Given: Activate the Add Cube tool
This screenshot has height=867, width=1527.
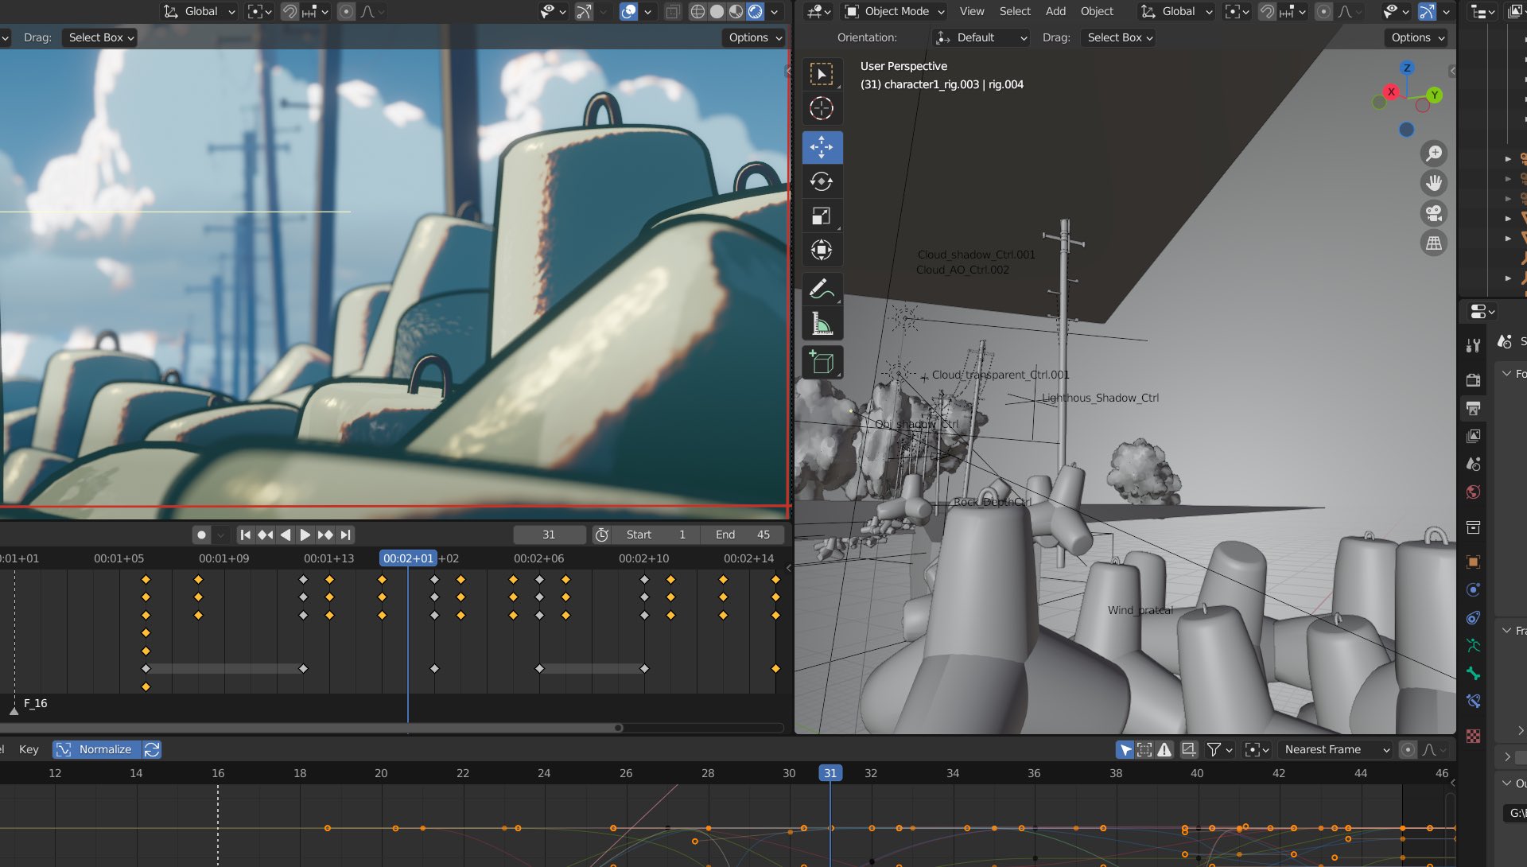Looking at the screenshot, I should pos(822,363).
